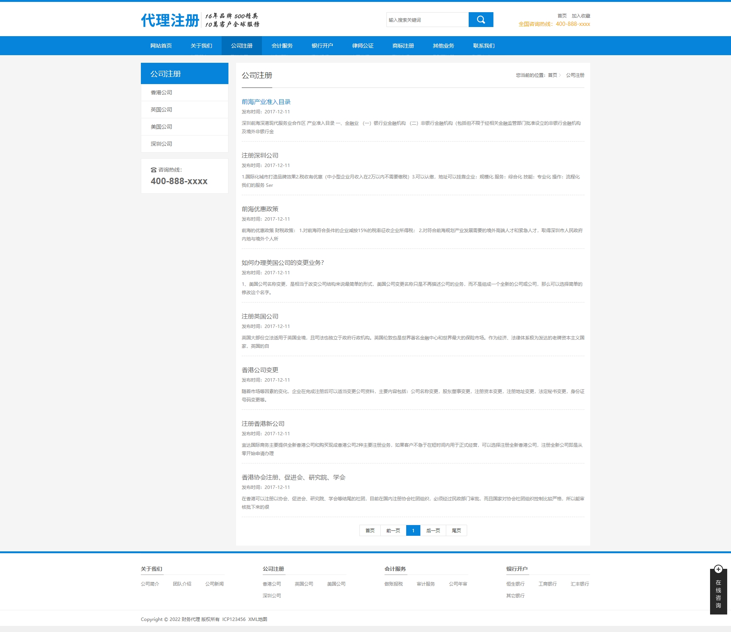731x632 pixels.
Task: Go to 联系我们 in navigation
Action: 484,46
